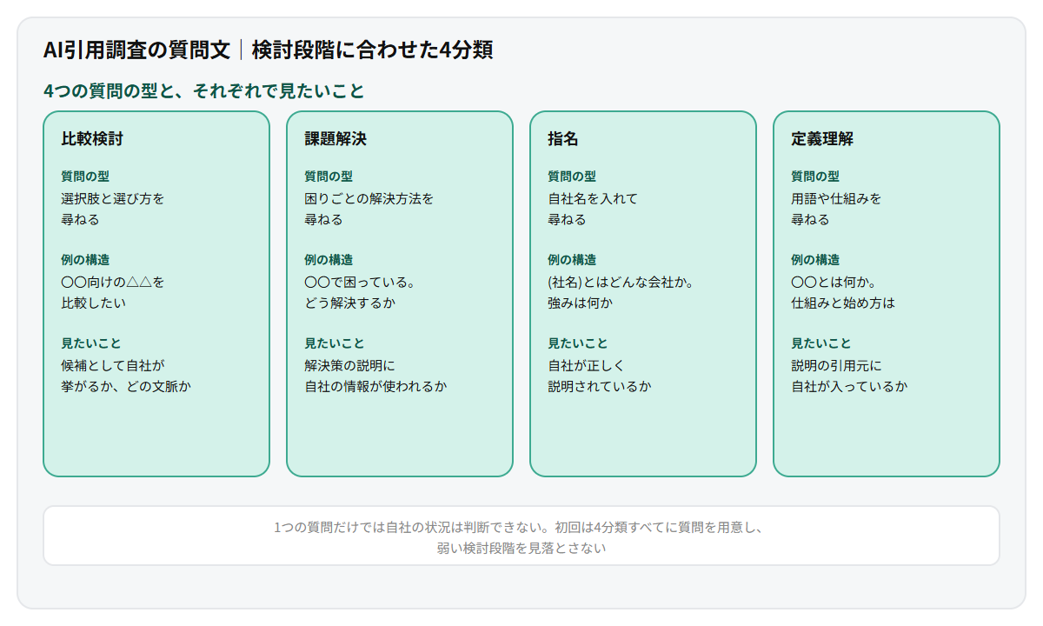Viewport: 1043px width, 626px height.
Task: Click the line "自社が入っているか"
Action: pyautogui.click(x=849, y=386)
